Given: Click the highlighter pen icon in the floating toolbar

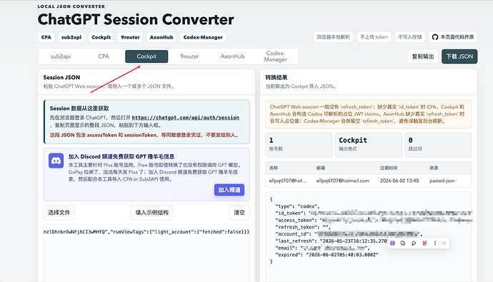Looking at the screenshot, I should [414, 243].
